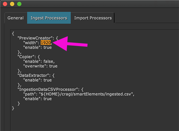Click the "overwrite": true line
The height and width of the screenshot is (131, 179).
[x=40, y=66]
